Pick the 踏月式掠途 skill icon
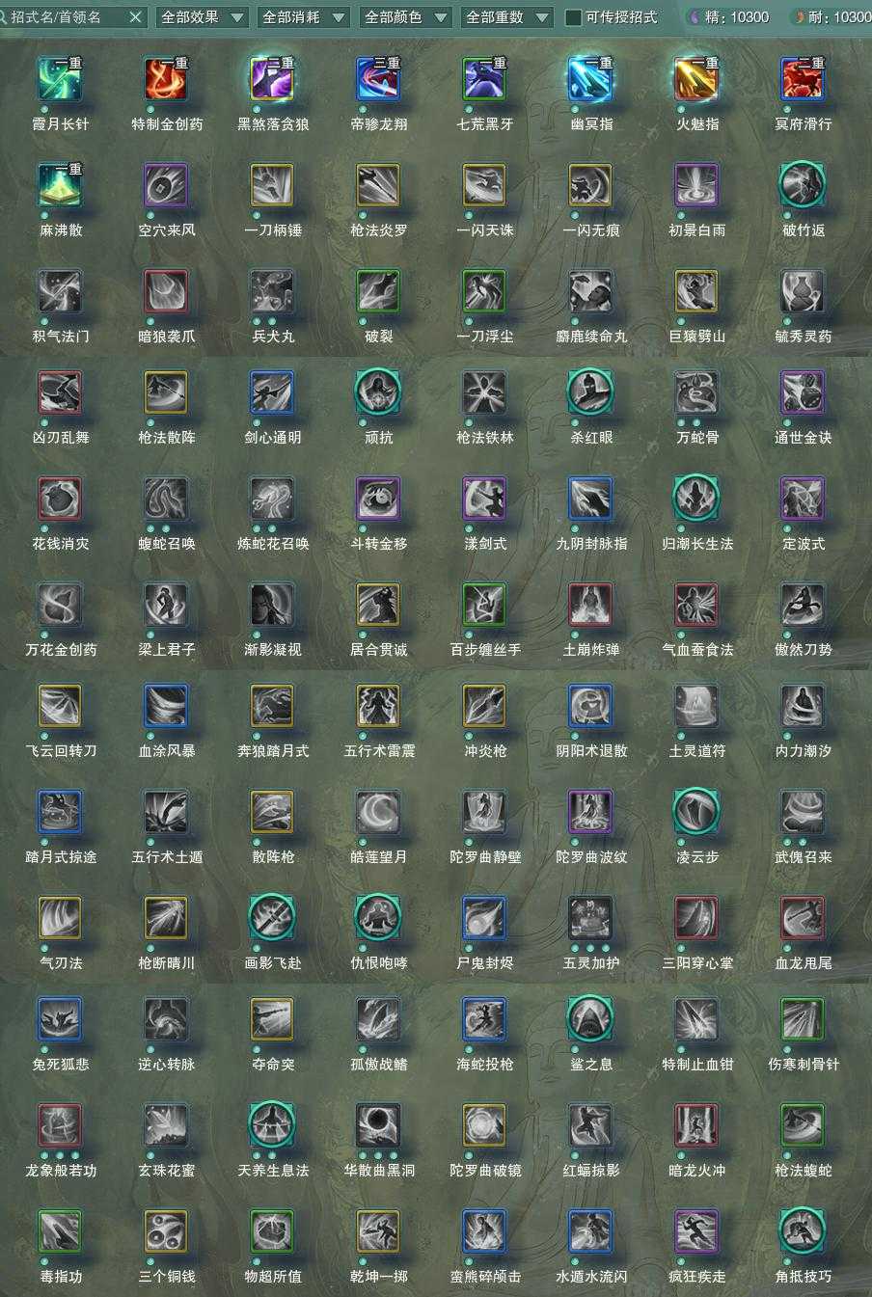This screenshot has width=872, height=1297. [60, 812]
